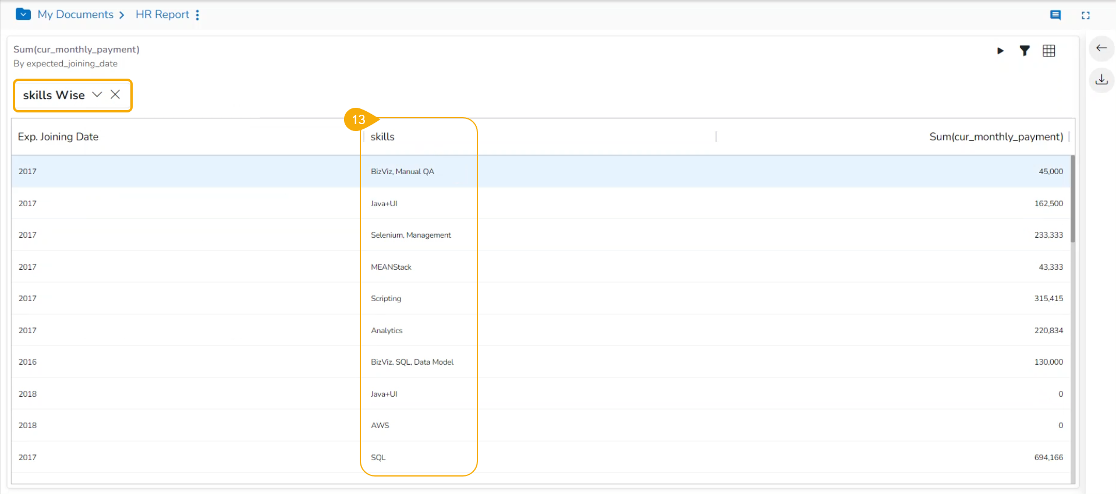Click the table's vertical scrollbar thumb
Image resolution: width=1116 pixels, height=494 pixels.
coord(1072,198)
